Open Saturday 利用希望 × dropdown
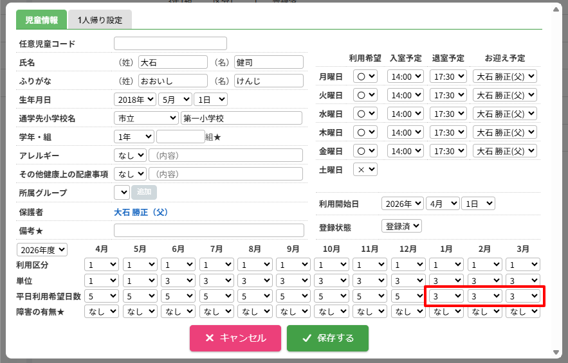568x363 pixels. pyautogui.click(x=365, y=170)
